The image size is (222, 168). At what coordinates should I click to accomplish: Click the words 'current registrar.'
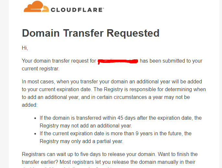tap(41, 68)
